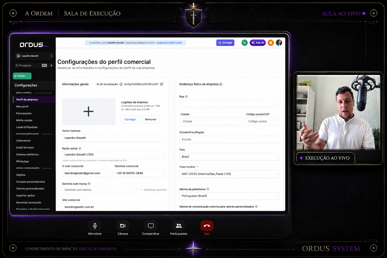Open Campos personalizados in sidebar
This screenshot has width=387, height=258.
pyautogui.click(x=31, y=182)
